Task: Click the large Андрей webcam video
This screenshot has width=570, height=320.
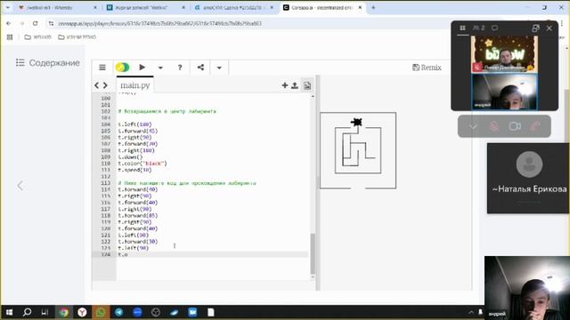Action: coord(526,288)
